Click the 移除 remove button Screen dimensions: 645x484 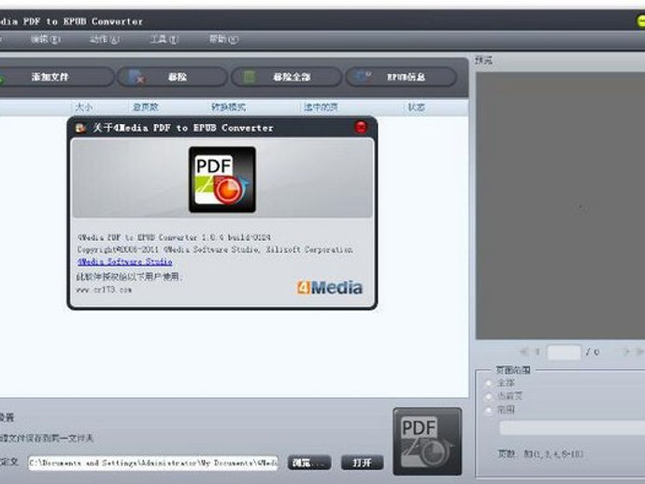pos(172,77)
